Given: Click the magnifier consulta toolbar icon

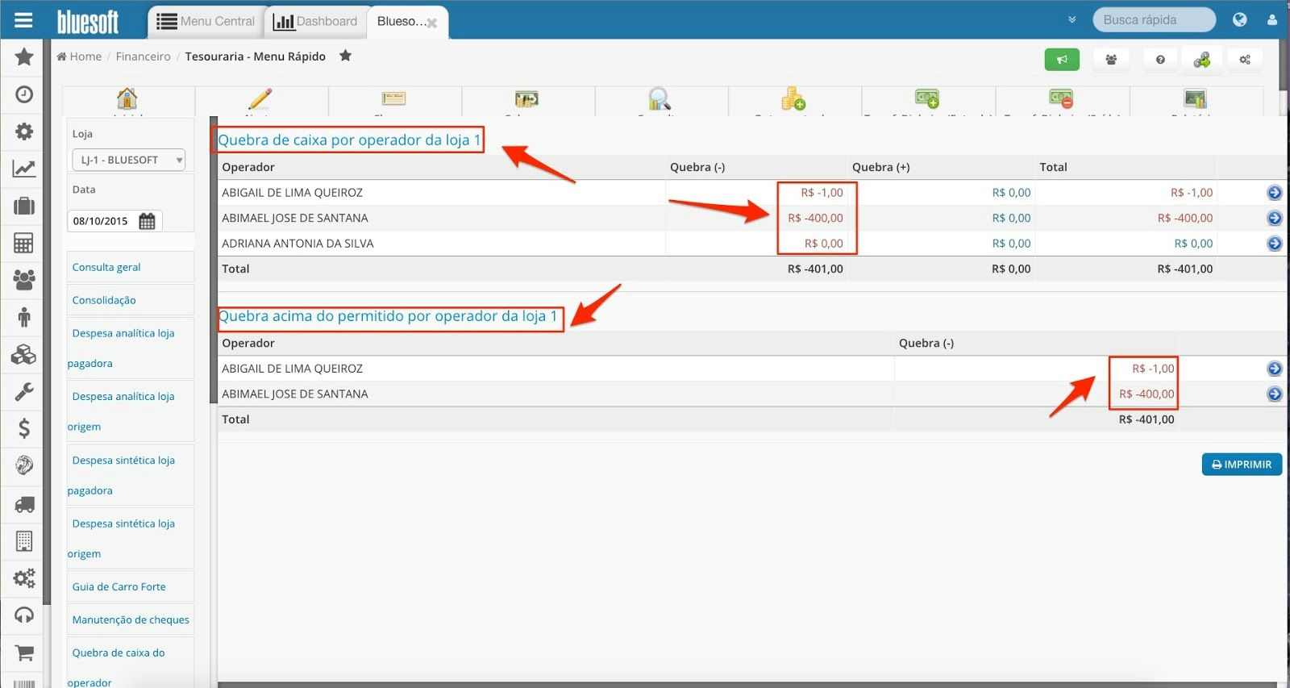Looking at the screenshot, I should click(x=660, y=98).
